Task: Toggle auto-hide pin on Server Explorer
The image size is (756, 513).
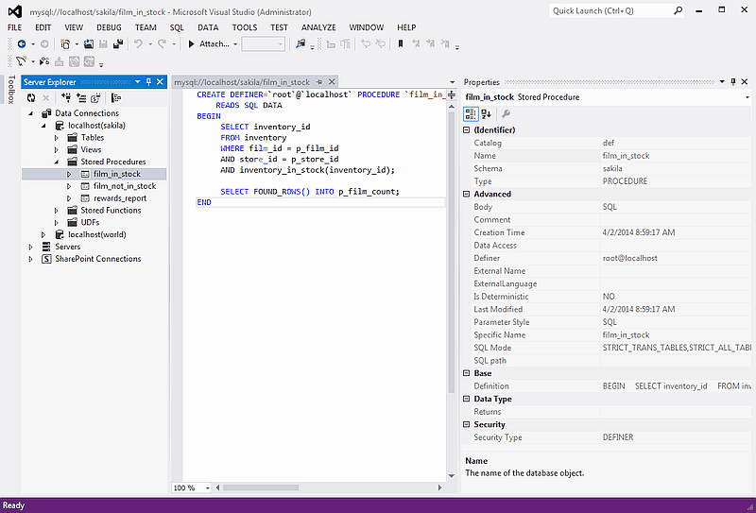Action: pyautogui.click(x=149, y=82)
